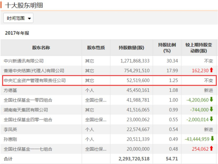The height and width of the screenshot is (164, 218).
Task: Click the 股东名称 column header
Action: click(x=41, y=48)
